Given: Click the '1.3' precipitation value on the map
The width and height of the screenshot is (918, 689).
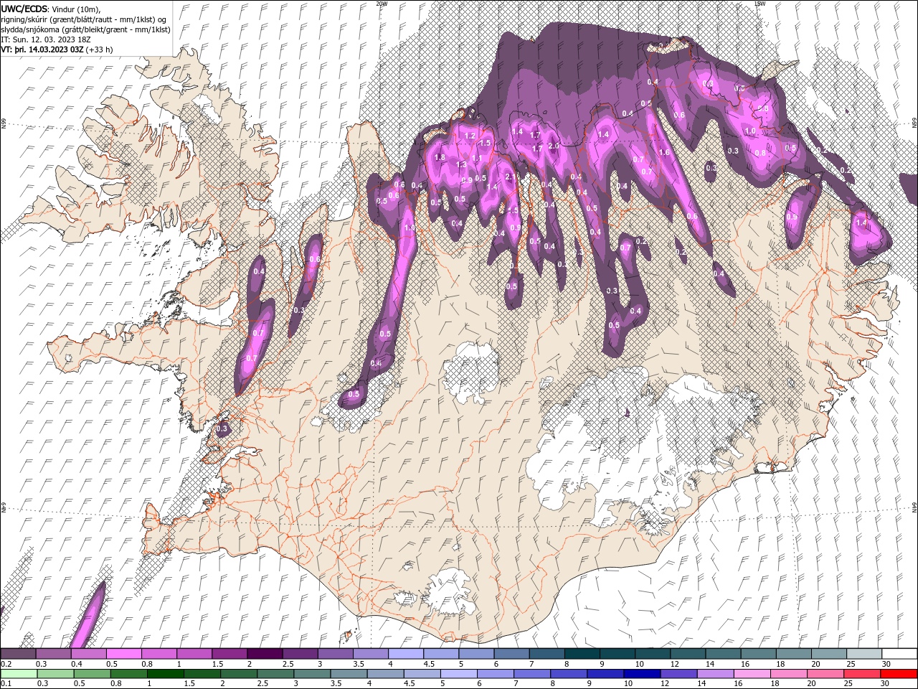Looking at the screenshot, I should tap(462, 164).
